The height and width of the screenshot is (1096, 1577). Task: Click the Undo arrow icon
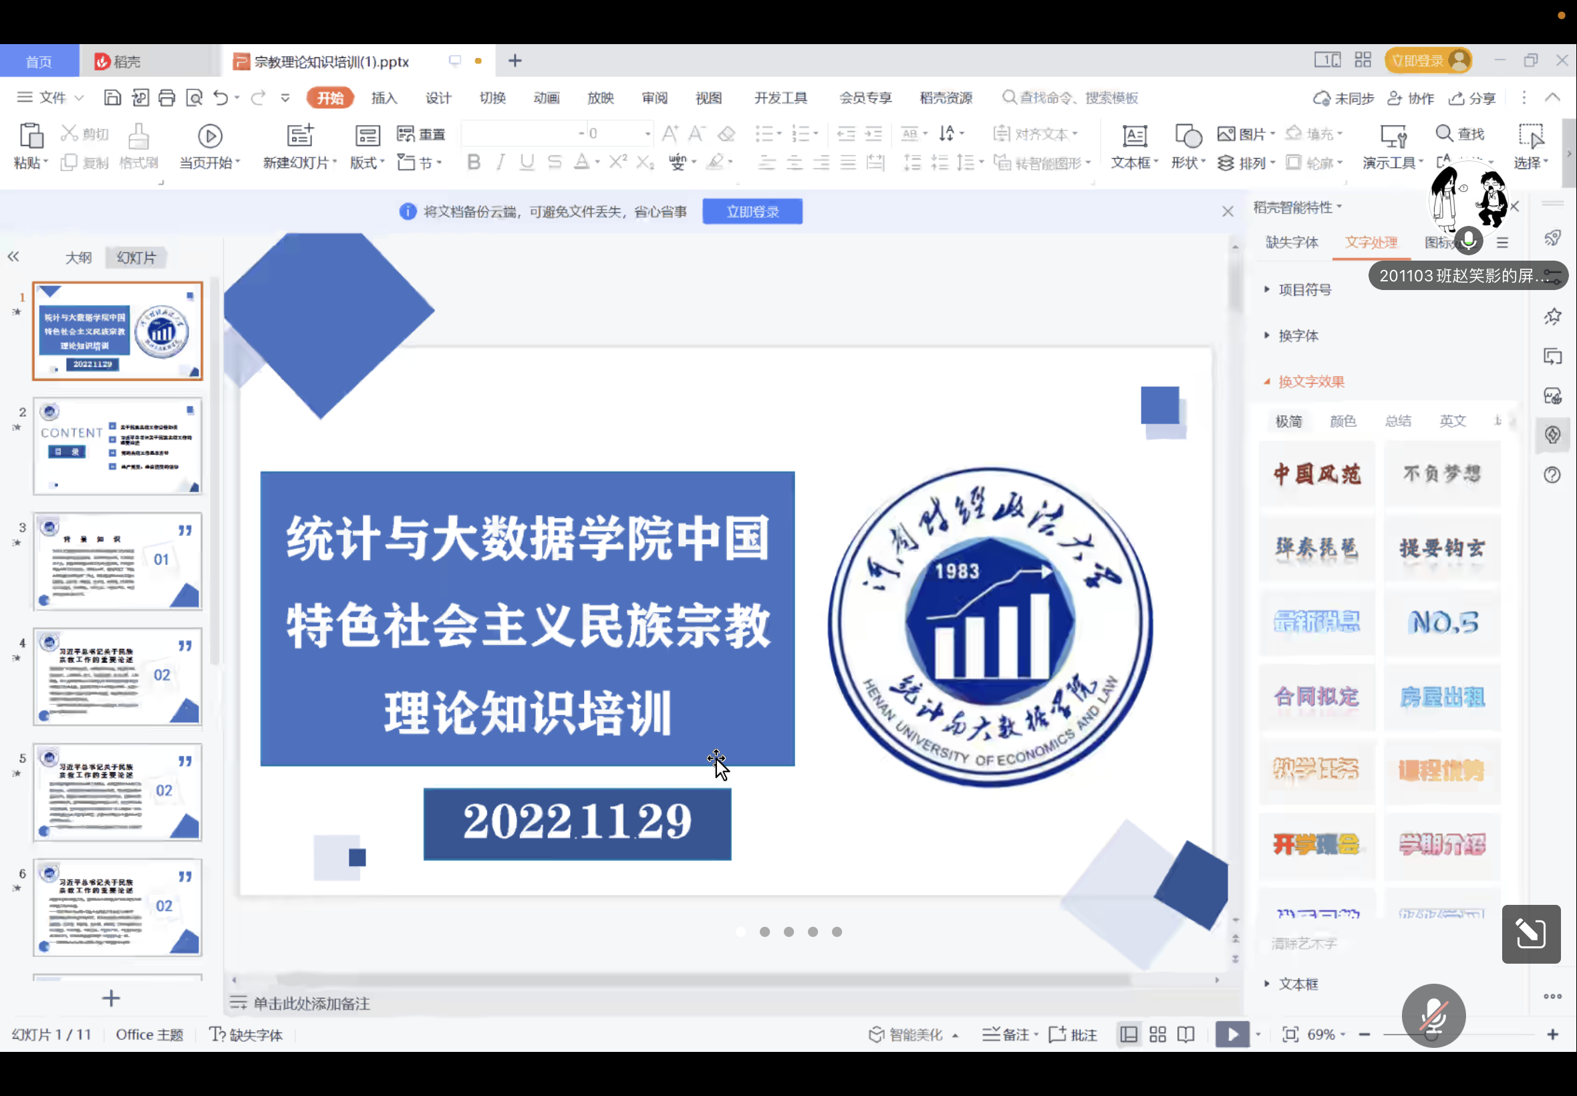point(221,98)
